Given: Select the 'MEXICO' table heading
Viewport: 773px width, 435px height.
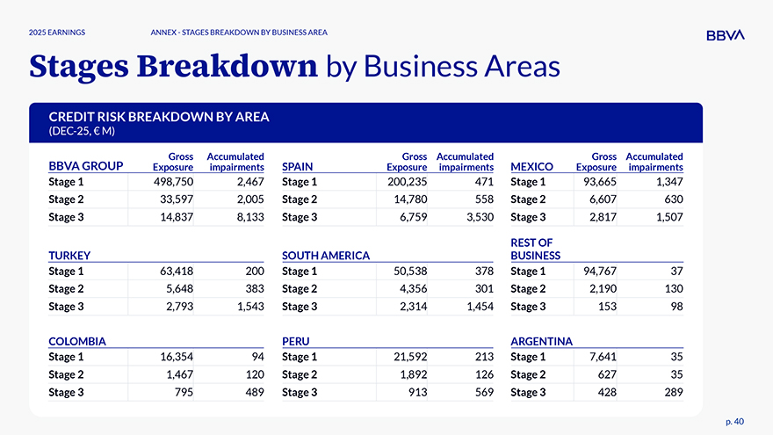Looking at the screenshot, I should click(532, 167).
